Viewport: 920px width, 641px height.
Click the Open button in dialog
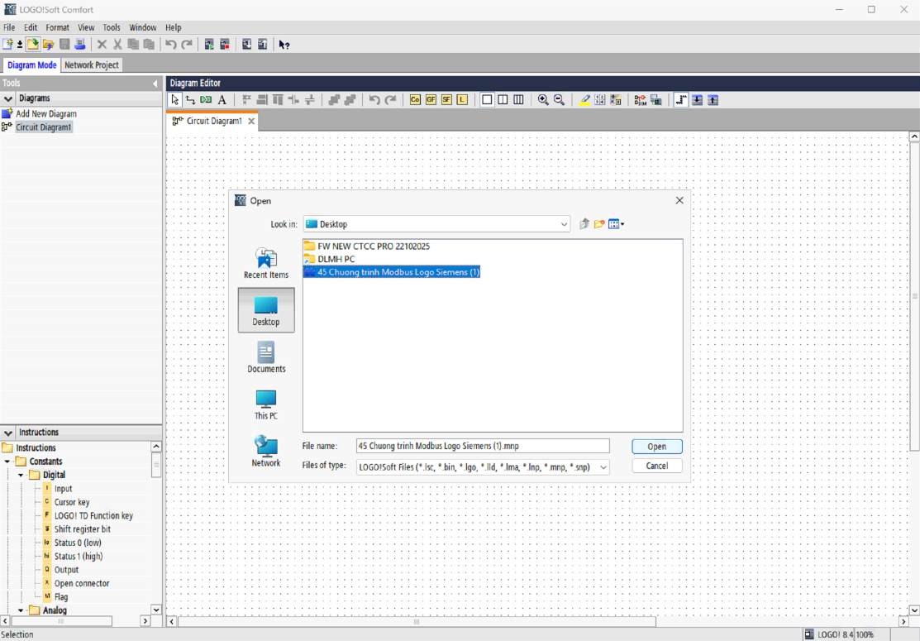(656, 447)
